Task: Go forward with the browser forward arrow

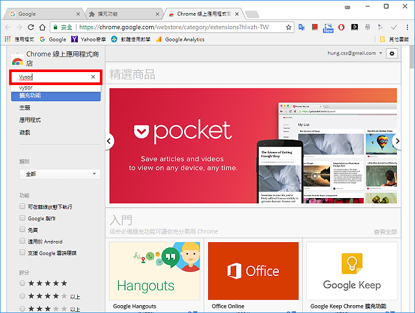Action: 19,27
